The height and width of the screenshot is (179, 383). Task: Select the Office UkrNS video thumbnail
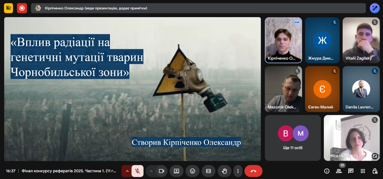click(x=352, y=138)
